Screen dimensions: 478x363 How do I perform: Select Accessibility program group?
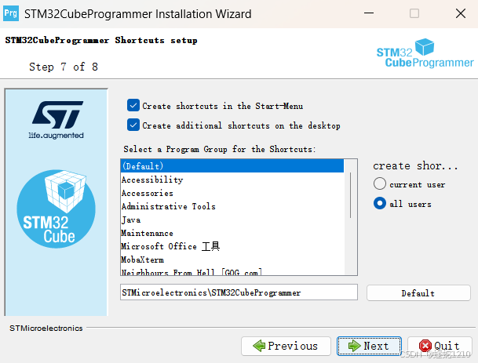232,180
